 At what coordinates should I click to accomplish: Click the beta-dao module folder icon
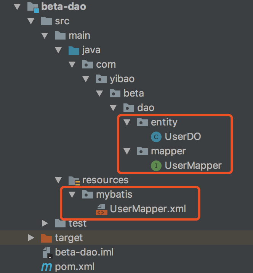click(33, 7)
